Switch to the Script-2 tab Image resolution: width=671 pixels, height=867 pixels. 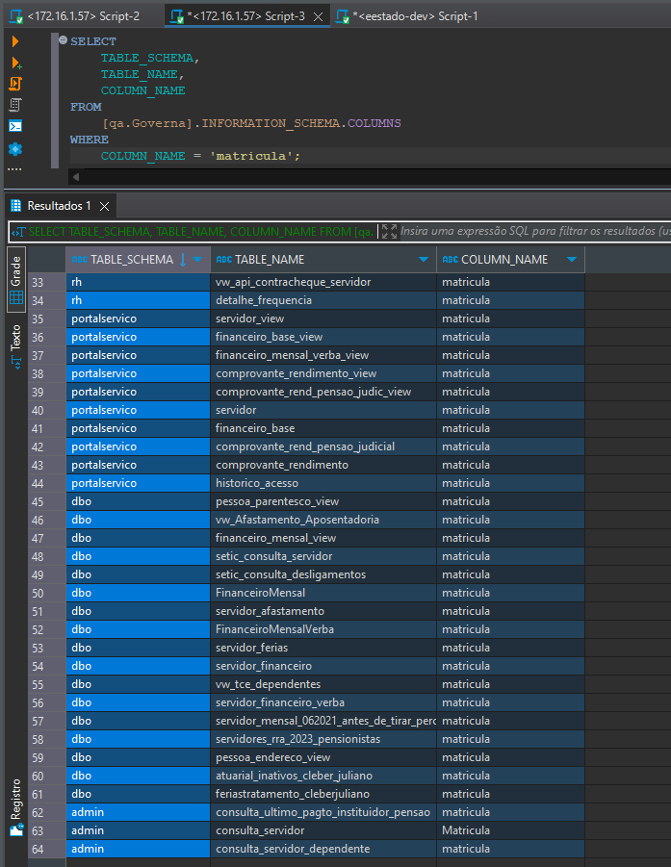click(75, 16)
